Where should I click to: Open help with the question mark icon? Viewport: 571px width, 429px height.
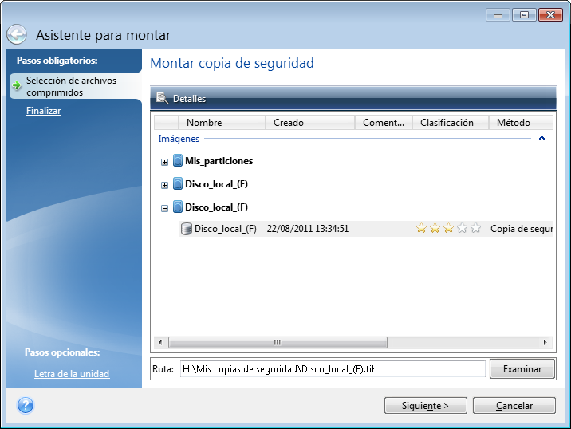coord(24,405)
